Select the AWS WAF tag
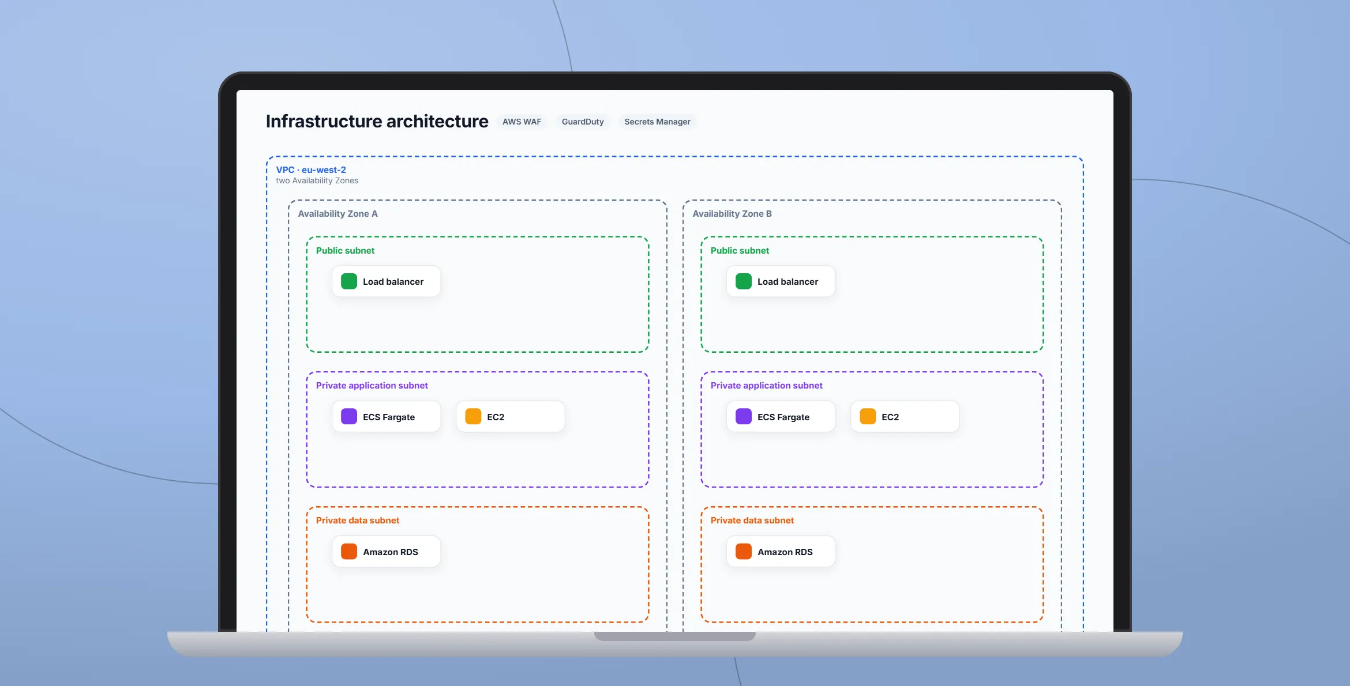The height and width of the screenshot is (686, 1350). click(522, 122)
